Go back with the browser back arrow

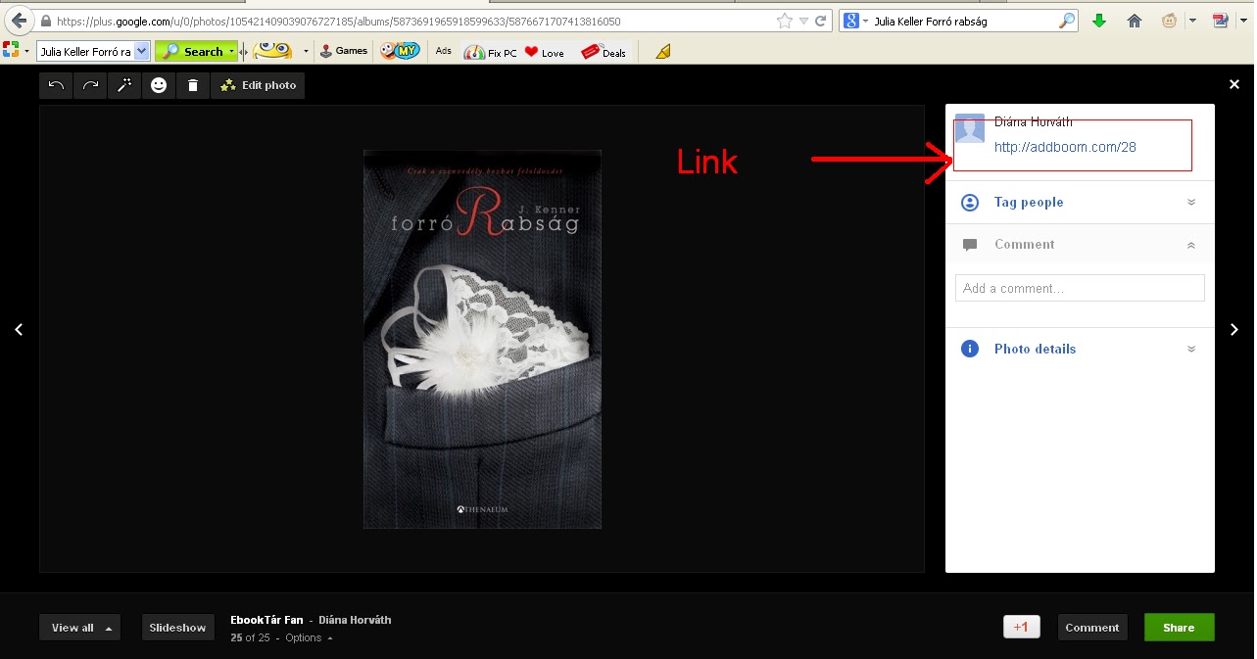(19, 21)
